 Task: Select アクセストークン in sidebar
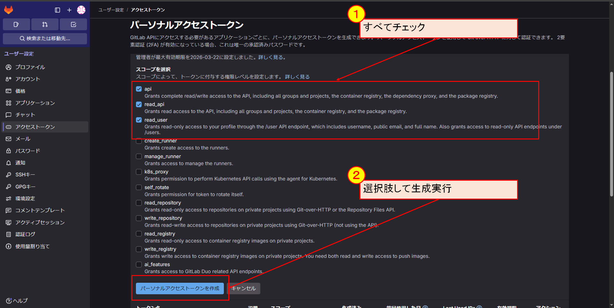[45, 127]
